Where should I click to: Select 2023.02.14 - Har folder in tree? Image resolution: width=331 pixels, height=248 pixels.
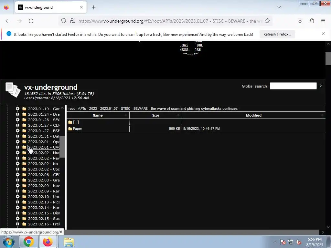[44, 208]
